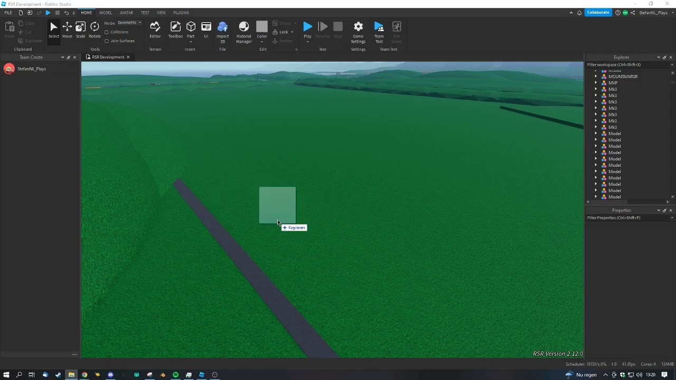Open the FILE menu

[x=8, y=13]
